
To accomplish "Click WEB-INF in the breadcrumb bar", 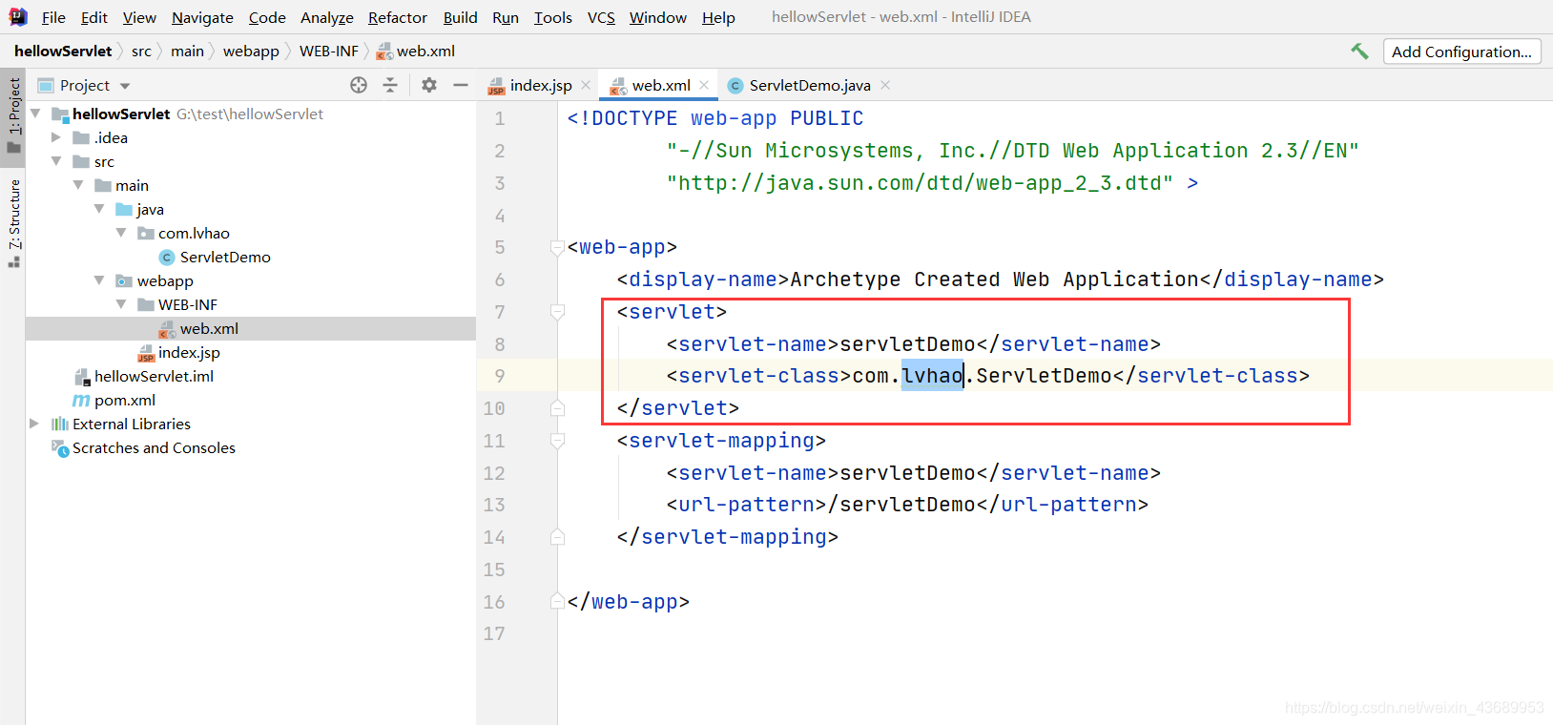I will [329, 52].
